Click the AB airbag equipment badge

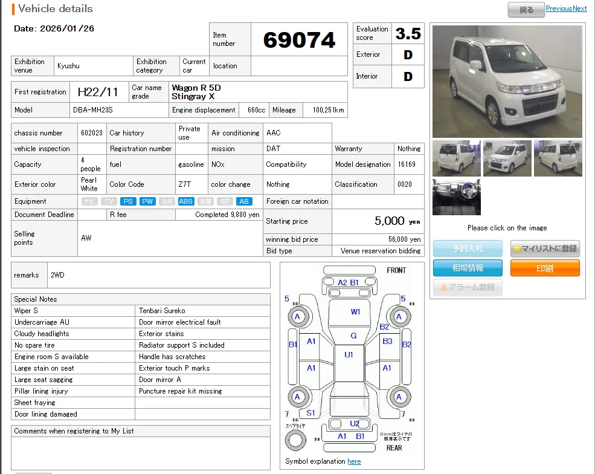coord(244,201)
